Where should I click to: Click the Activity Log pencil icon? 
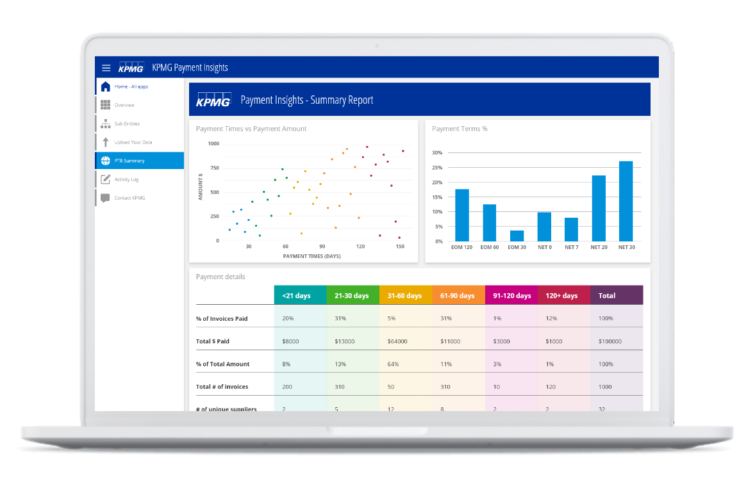(106, 179)
